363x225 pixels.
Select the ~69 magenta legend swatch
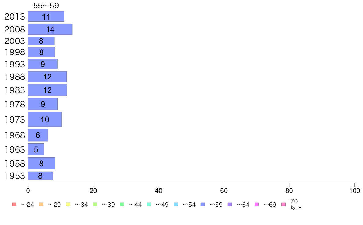coord(256,205)
